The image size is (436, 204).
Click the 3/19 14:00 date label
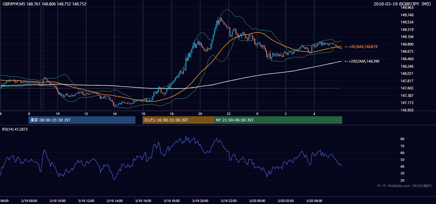(x=115, y=201)
